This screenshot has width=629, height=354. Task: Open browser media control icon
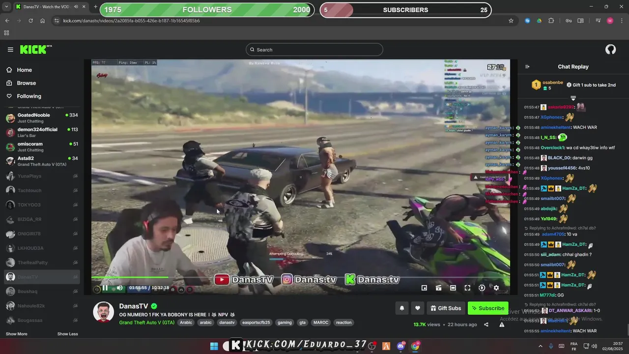598,21
